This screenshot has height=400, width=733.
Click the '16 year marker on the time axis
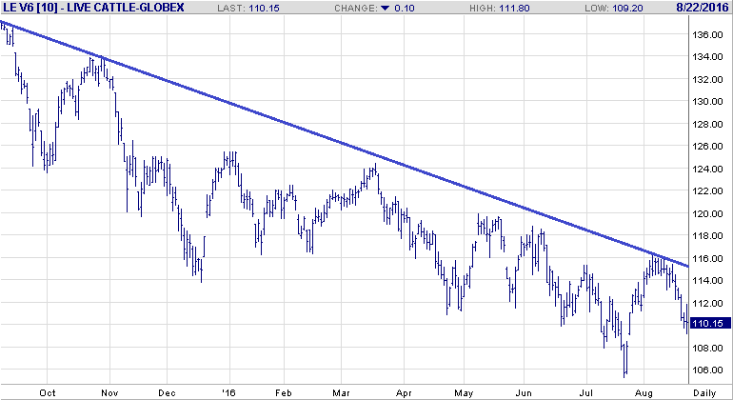[x=227, y=391]
